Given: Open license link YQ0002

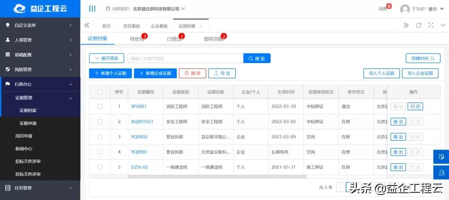Looking at the screenshot, I should 139,137.
